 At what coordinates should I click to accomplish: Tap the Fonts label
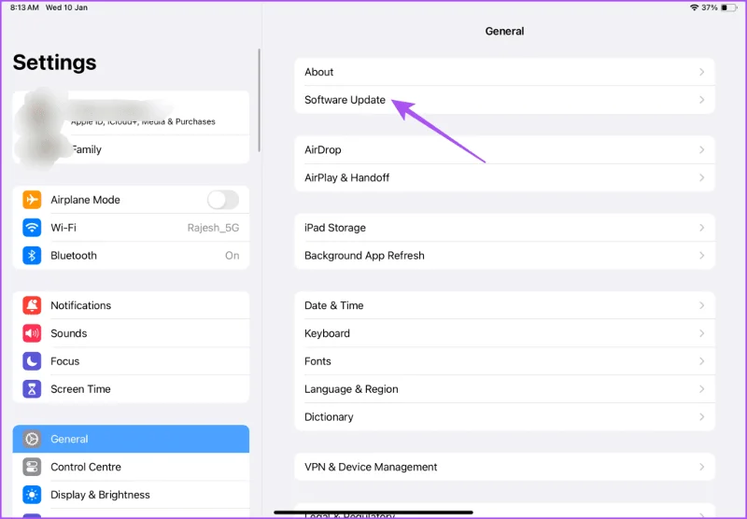tap(317, 361)
